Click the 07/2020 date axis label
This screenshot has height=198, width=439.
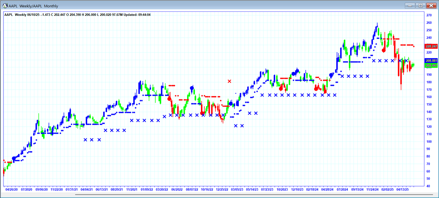pos(27,190)
